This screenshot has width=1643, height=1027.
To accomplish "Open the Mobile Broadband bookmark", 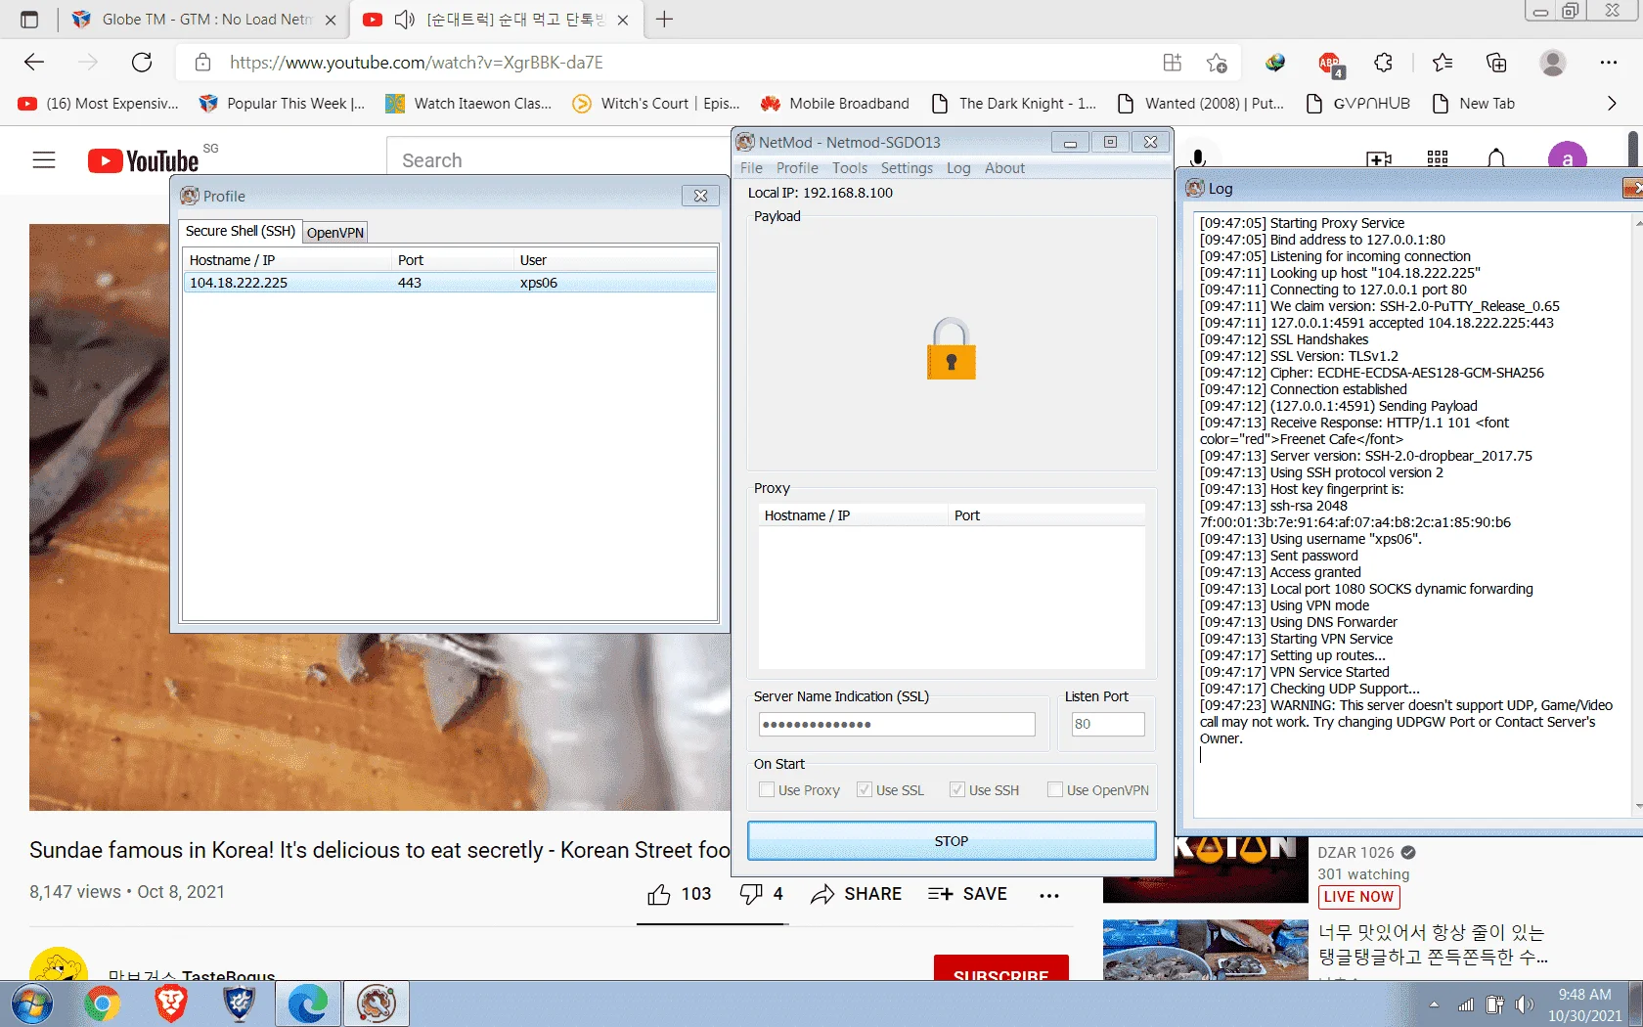I will (835, 104).
